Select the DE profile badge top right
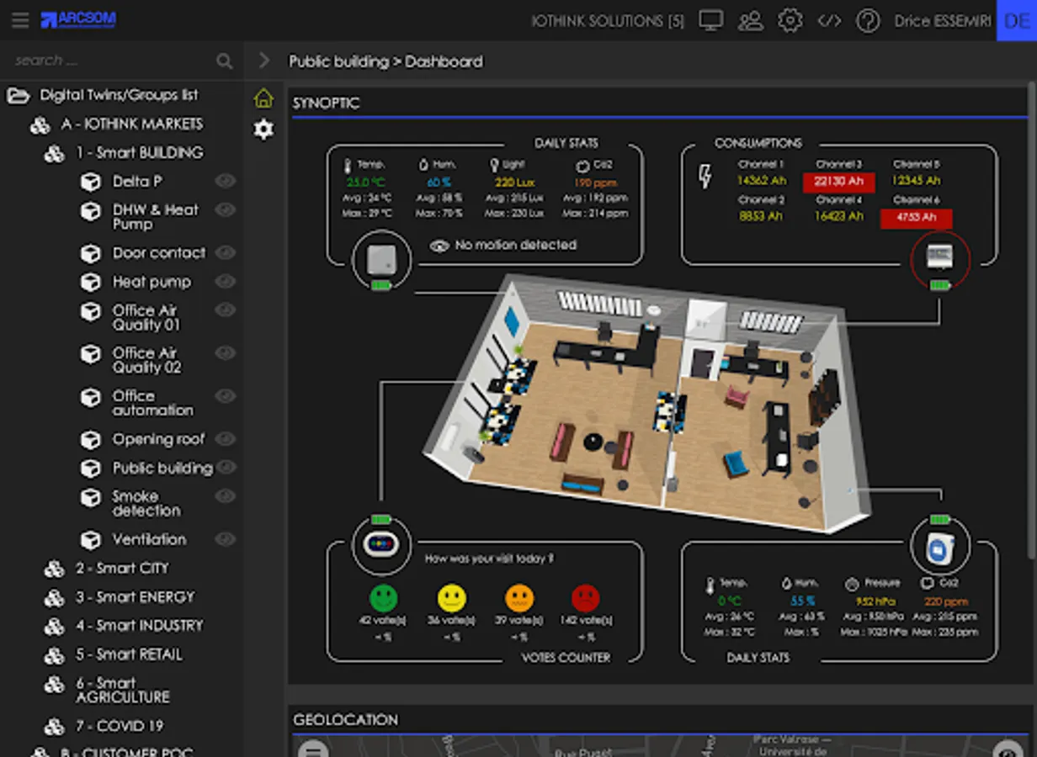This screenshot has width=1037, height=757. pos(1016,20)
